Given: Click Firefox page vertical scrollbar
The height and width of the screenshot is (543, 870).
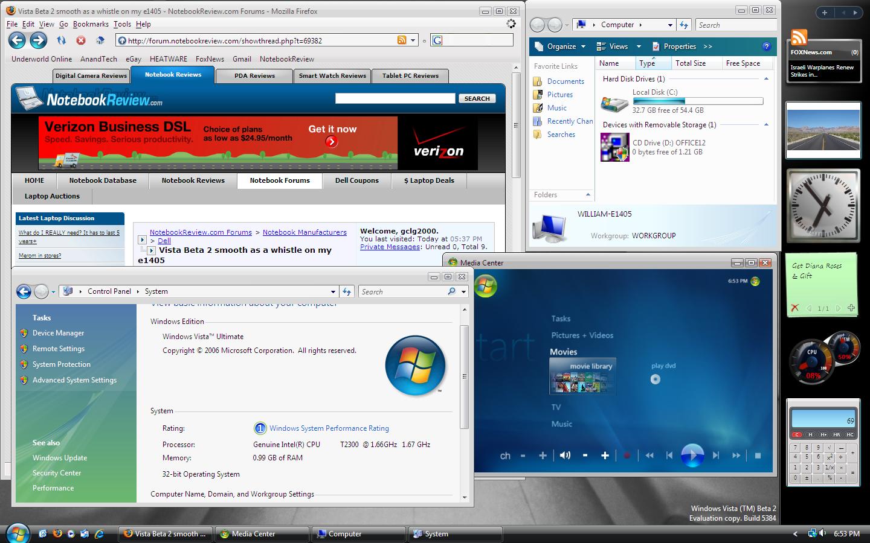Looking at the screenshot, I should pos(516,125).
